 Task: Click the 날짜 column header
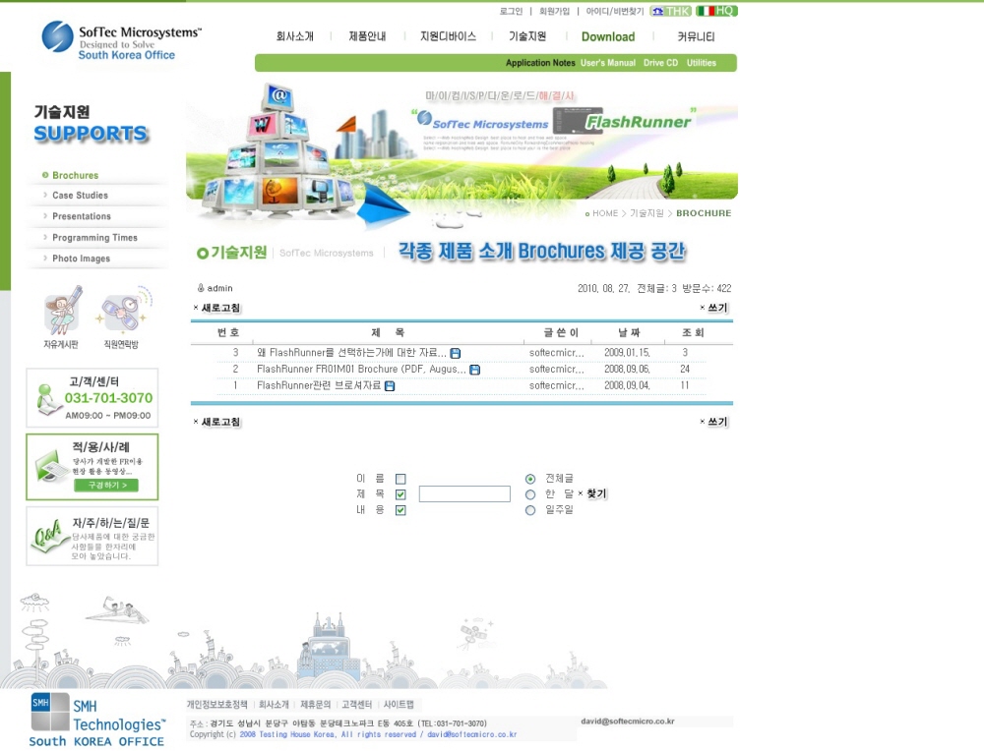tap(630, 332)
